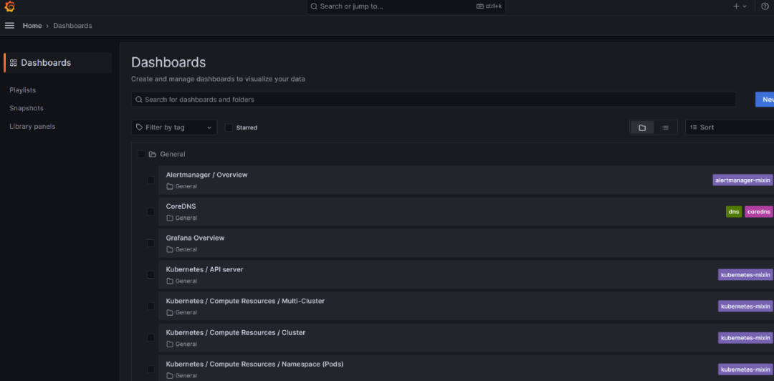Open the Filter by tag dropdown
The height and width of the screenshot is (381, 774).
tap(173, 127)
